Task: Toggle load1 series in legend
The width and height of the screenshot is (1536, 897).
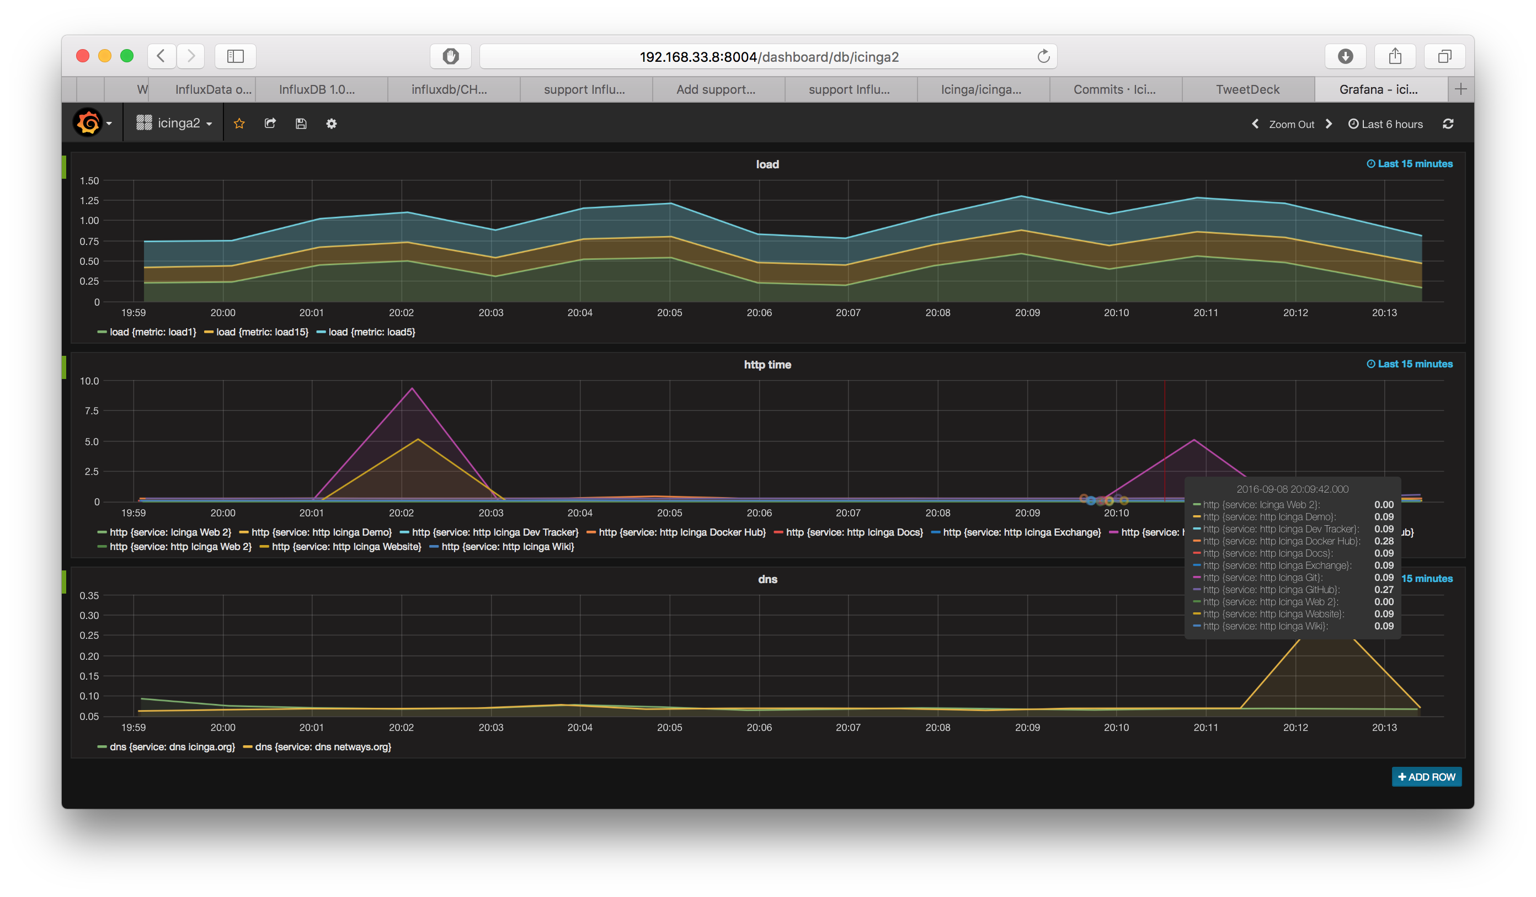Action: pyautogui.click(x=153, y=332)
